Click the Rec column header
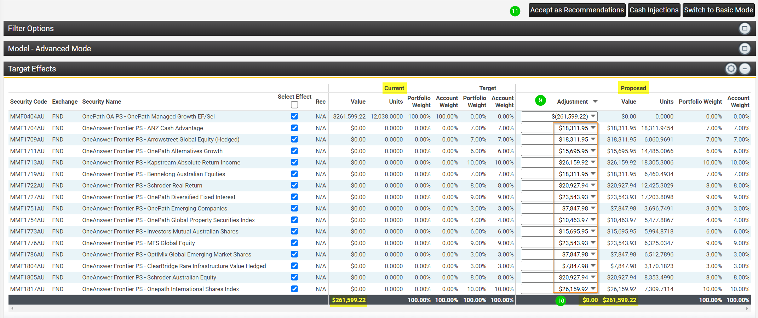Screen dimensions: 758x318 click(321, 102)
